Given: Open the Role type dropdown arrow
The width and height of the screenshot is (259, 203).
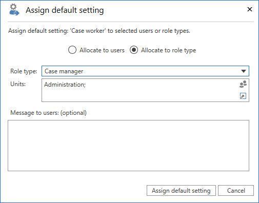Looking at the screenshot, I should tap(244, 71).
